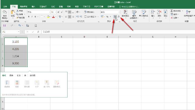Viewport: 195px width, 110px height.
Task: Choose Clear Format in Quick Analysis
Action: (57, 84)
